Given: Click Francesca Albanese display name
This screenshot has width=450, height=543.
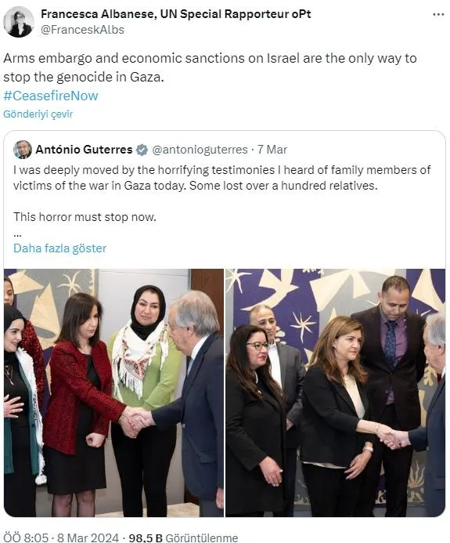Looking at the screenshot, I should 176,14.
